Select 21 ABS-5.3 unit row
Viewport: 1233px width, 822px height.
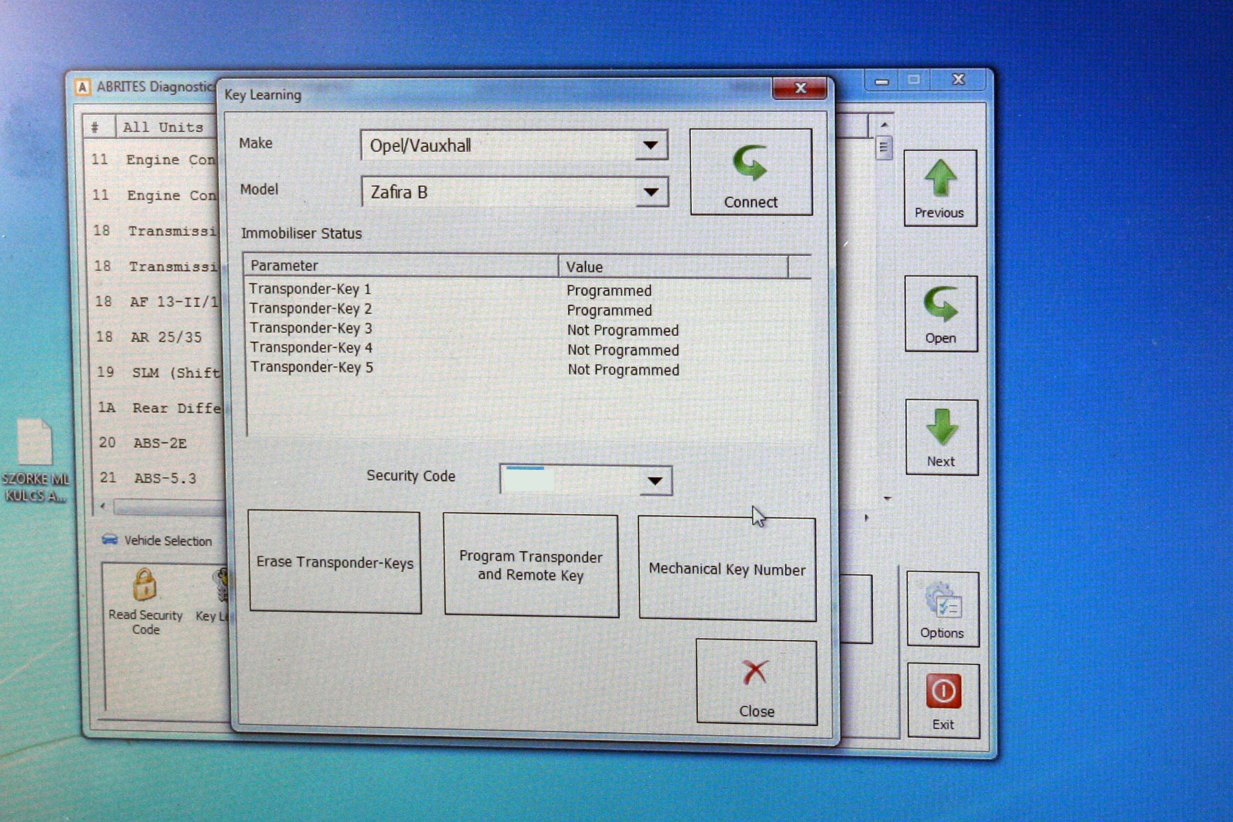(x=161, y=478)
